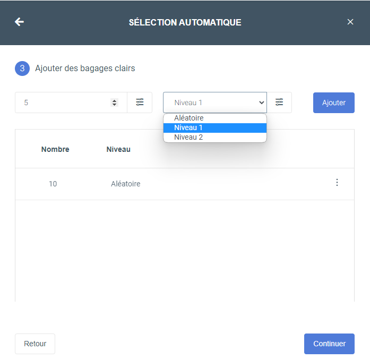The height and width of the screenshot is (359, 370).
Task: Go back using the header arrow icon
Action: 19,22
